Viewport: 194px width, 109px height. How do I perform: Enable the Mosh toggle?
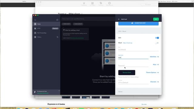click(157, 43)
